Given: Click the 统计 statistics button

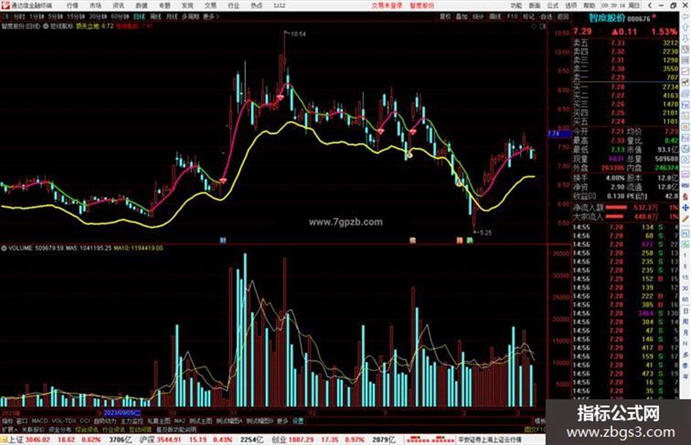Looking at the screenshot, I should (478, 16).
